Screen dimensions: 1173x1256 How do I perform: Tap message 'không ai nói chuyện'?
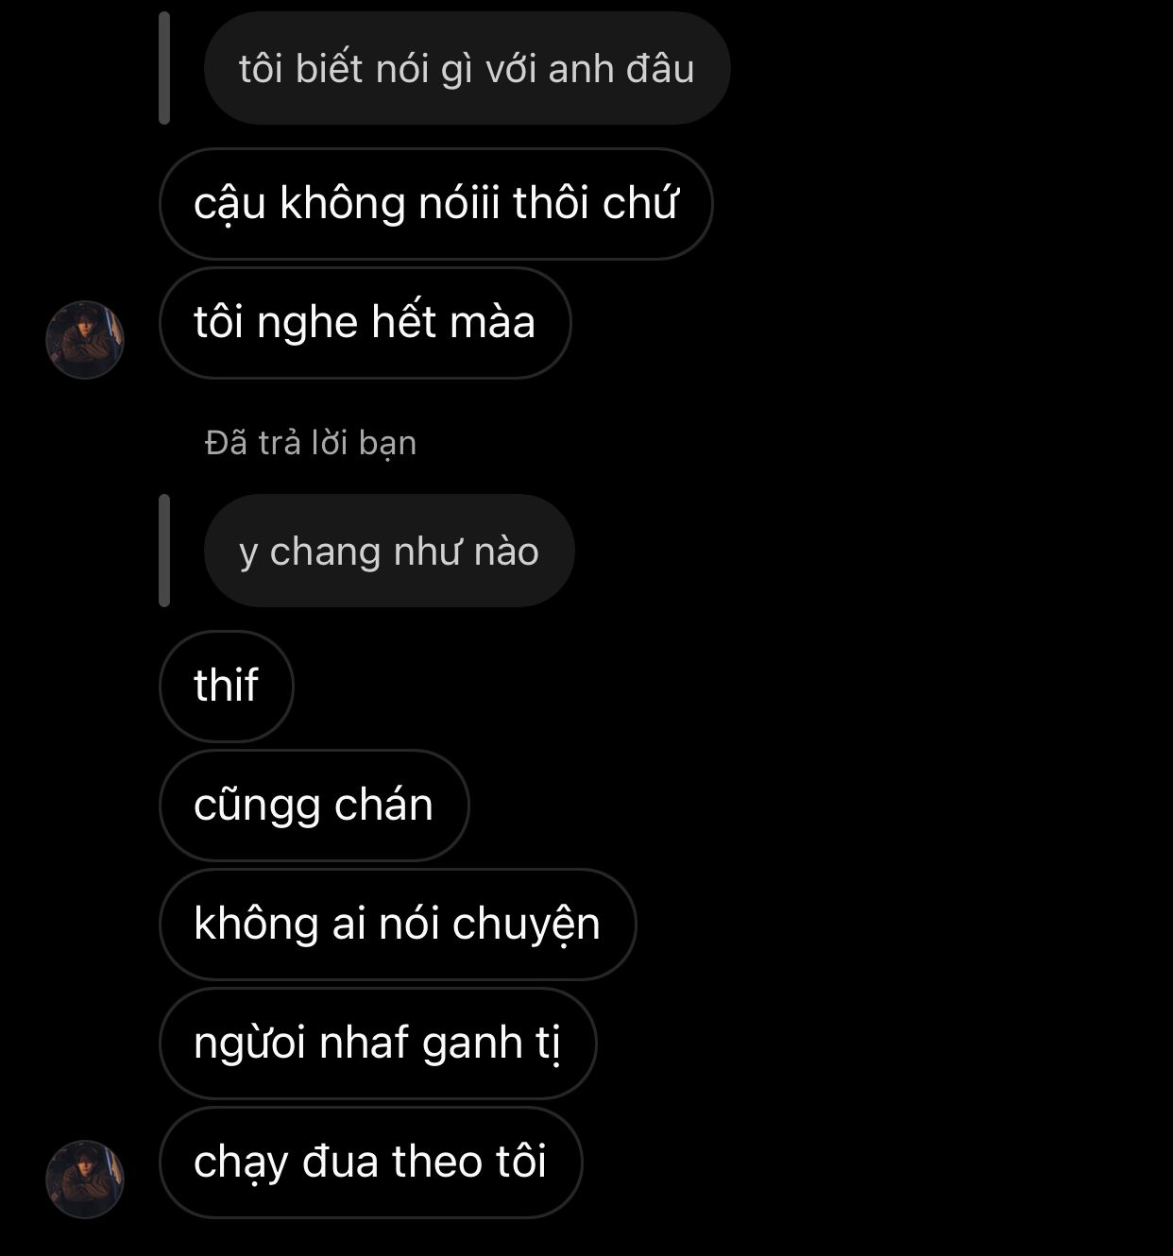click(398, 924)
